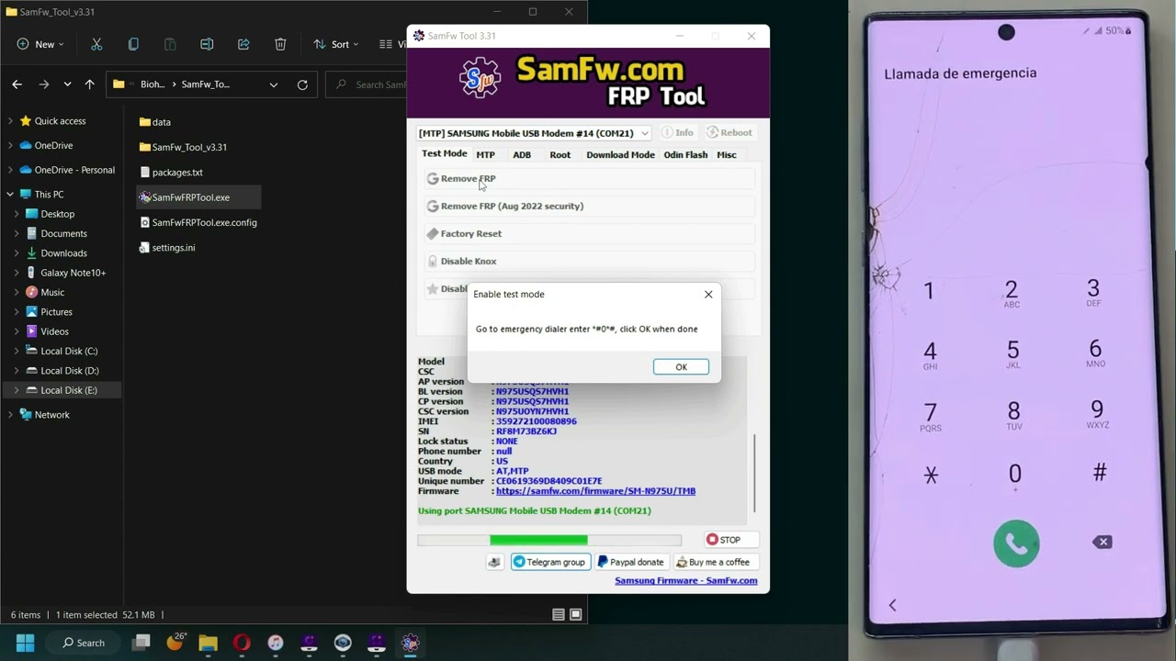
Task: Select Desktop in the navigation pane
Action: (x=57, y=214)
